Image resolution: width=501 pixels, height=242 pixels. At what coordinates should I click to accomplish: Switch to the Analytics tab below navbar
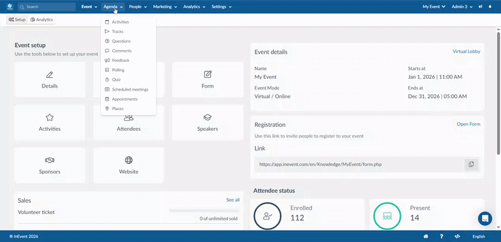click(41, 20)
